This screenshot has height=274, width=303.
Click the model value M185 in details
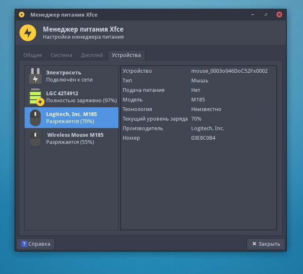point(198,100)
